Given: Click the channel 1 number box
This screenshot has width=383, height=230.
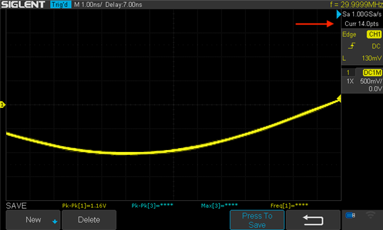Looking at the screenshot, I should [348, 73].
